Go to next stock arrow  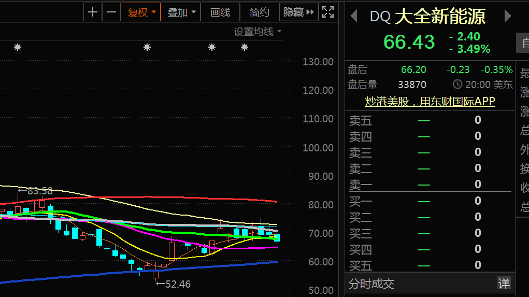coord(508,16)
